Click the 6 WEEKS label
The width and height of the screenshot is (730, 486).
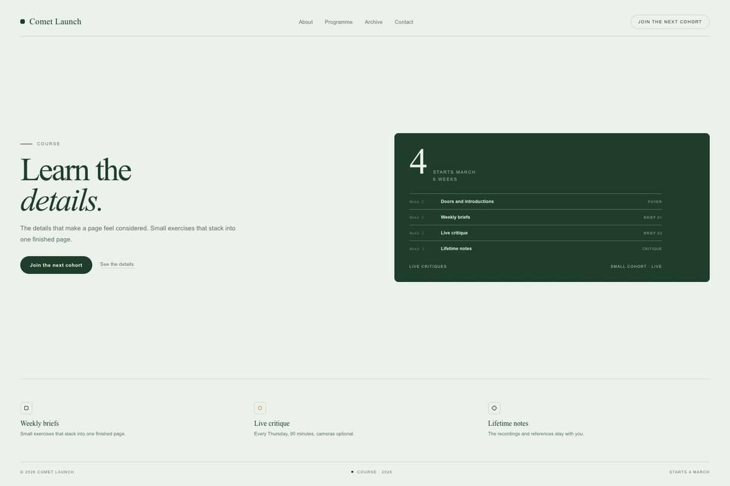click(x=445, y=179)
